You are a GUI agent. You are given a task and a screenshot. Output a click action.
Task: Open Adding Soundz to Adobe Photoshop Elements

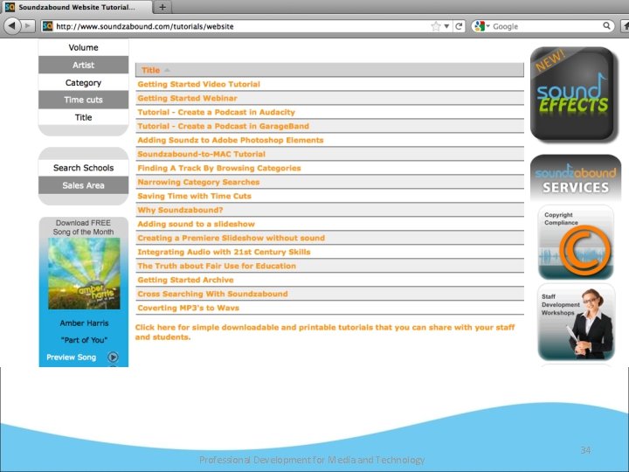pyautogui.click(x=231, y=140)
